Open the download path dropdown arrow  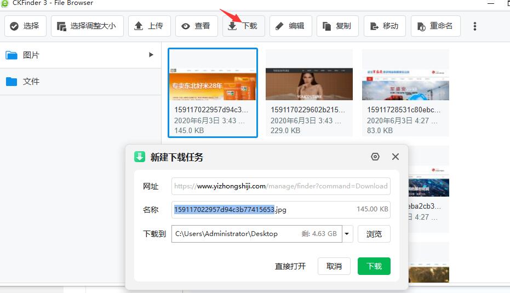point(347,234)
